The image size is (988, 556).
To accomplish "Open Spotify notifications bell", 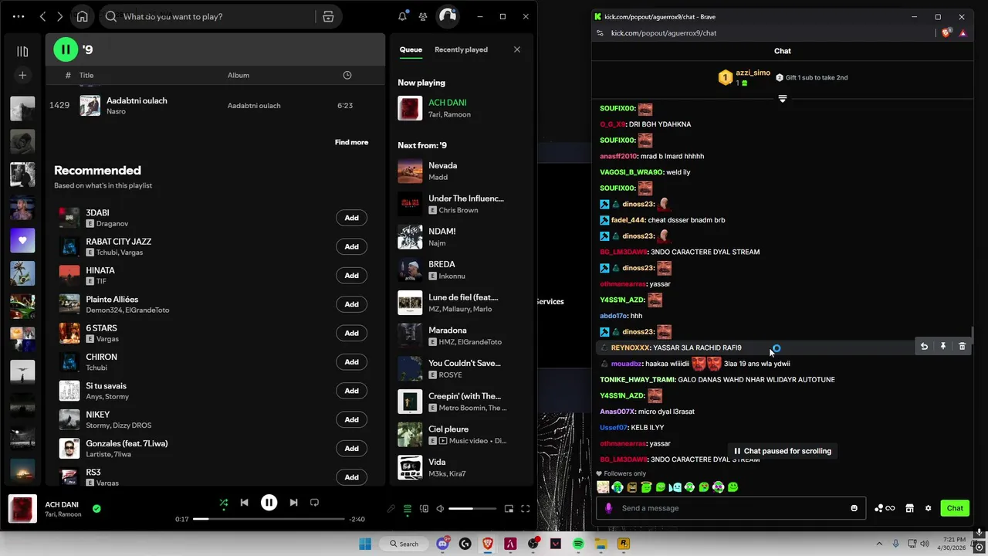I will (x=402, y=16).
